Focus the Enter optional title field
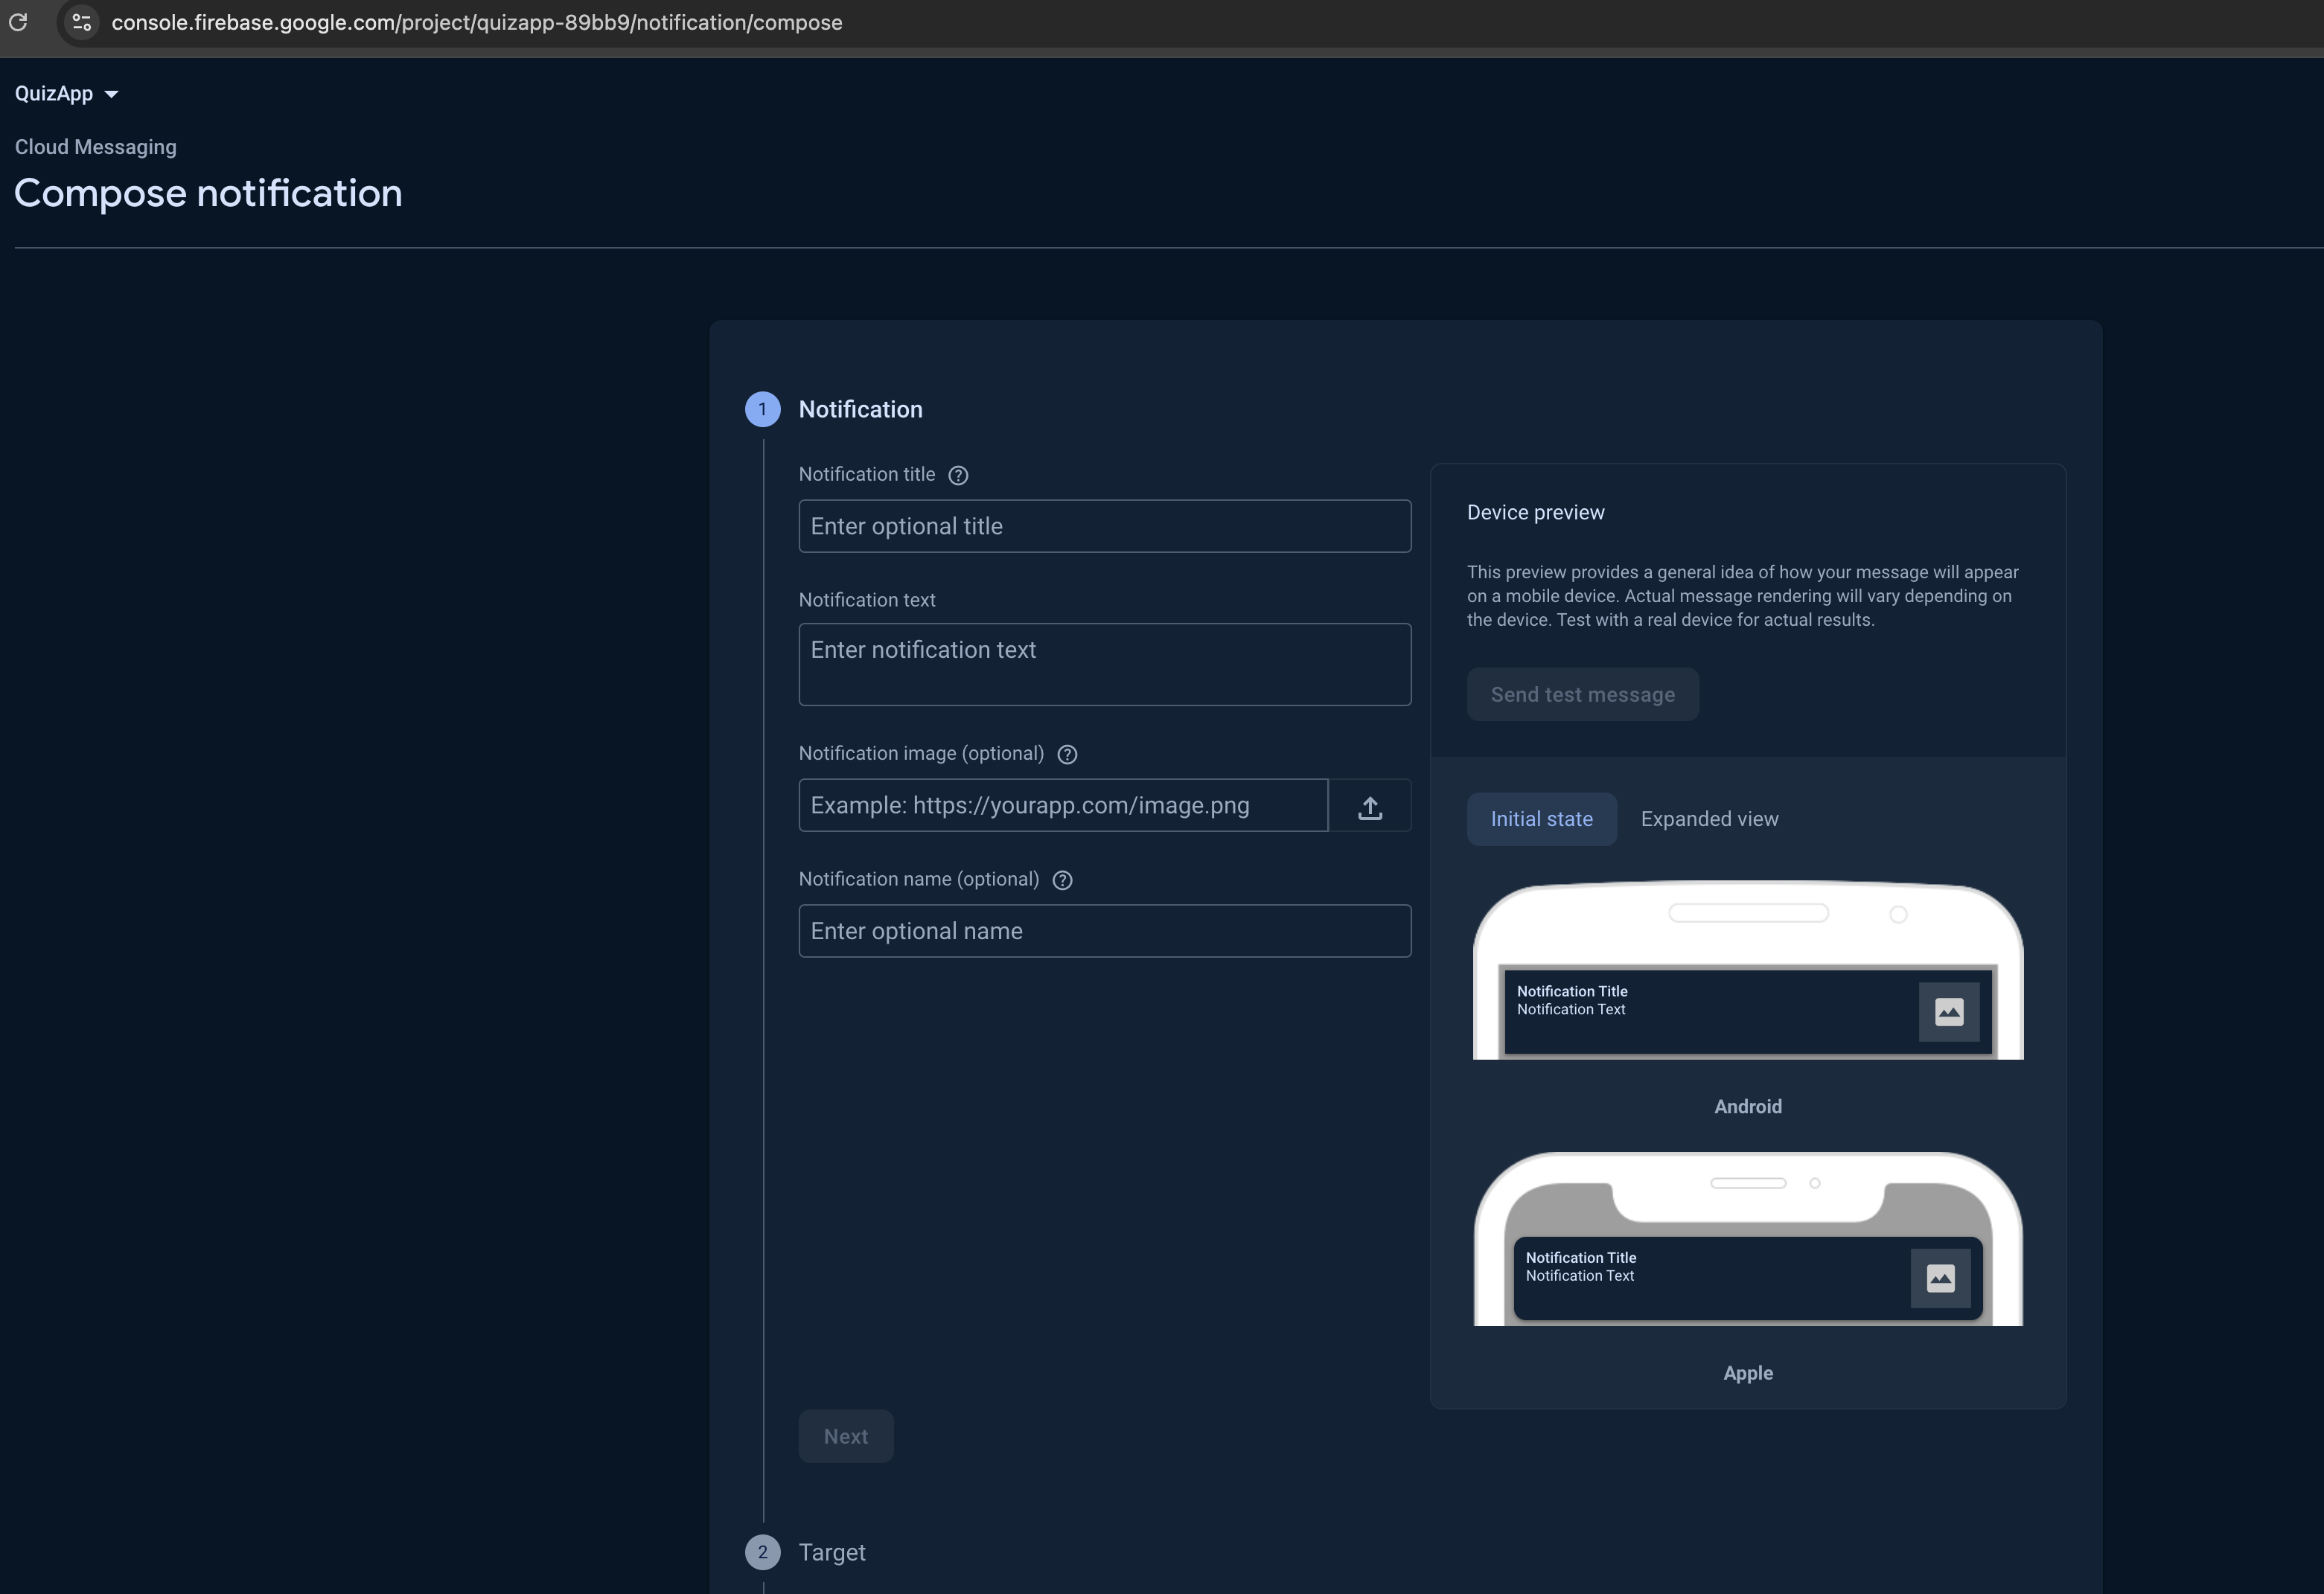 [1104, 526]
